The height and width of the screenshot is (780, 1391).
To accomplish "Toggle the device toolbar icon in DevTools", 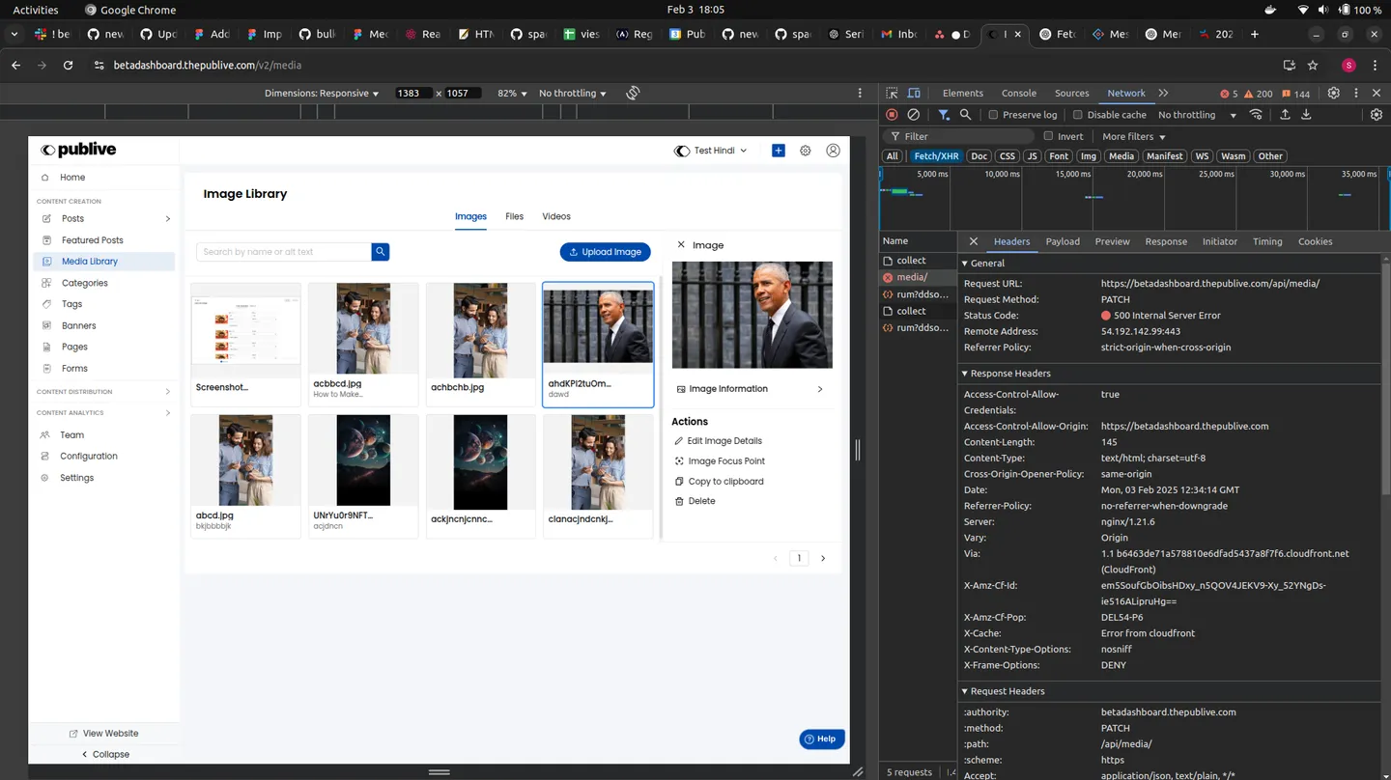I will (914, 94).
